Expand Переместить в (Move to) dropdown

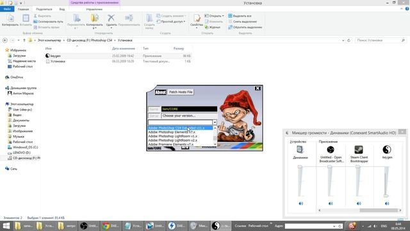[76, 28]
